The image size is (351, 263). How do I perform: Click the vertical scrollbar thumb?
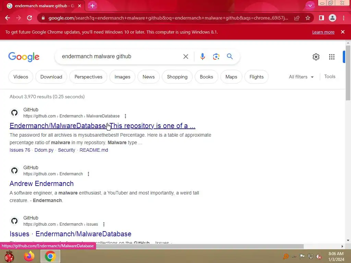click(x=348, y=73)
